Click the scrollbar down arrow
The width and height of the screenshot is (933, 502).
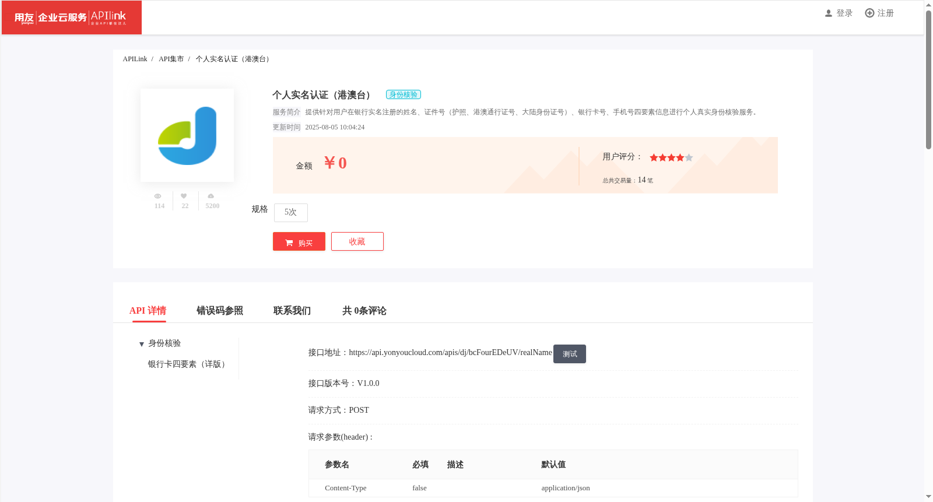[928, 497]
